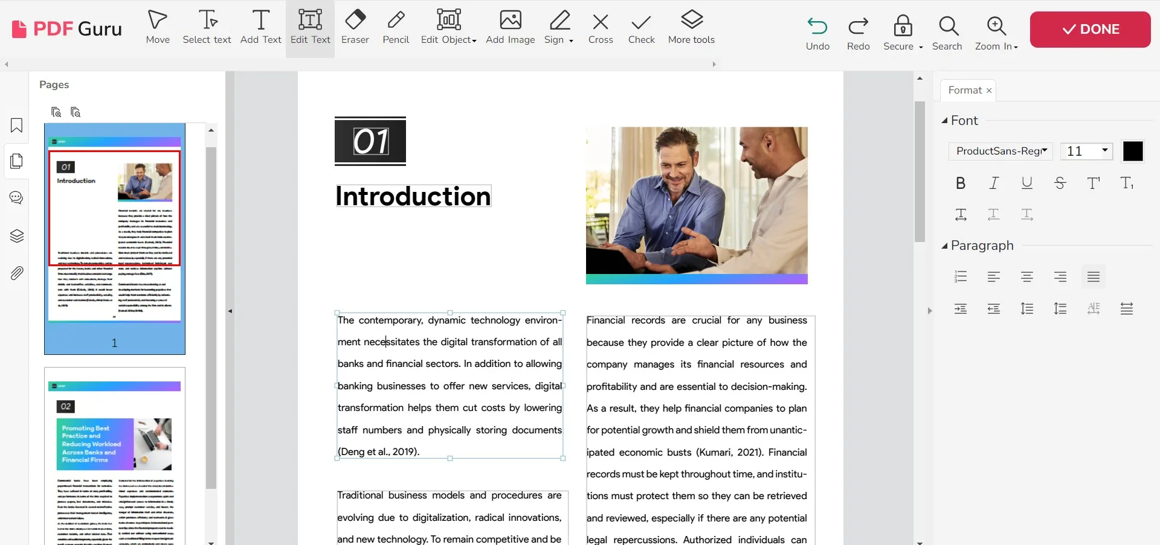Viewport: 1160px width, 545px height.
Task: Open the Edit Object dropdown
Action: click(x=448, y=27)
